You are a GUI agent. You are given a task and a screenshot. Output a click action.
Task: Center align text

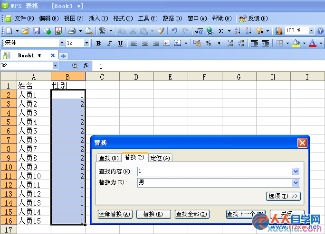(x=145, y=44)
